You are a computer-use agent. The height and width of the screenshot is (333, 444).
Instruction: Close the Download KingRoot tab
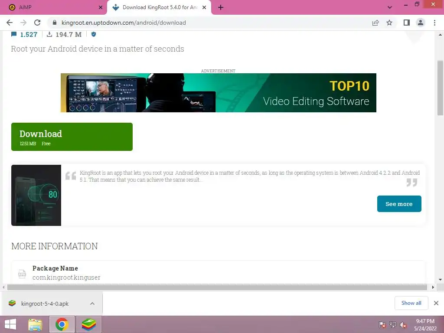204,7
